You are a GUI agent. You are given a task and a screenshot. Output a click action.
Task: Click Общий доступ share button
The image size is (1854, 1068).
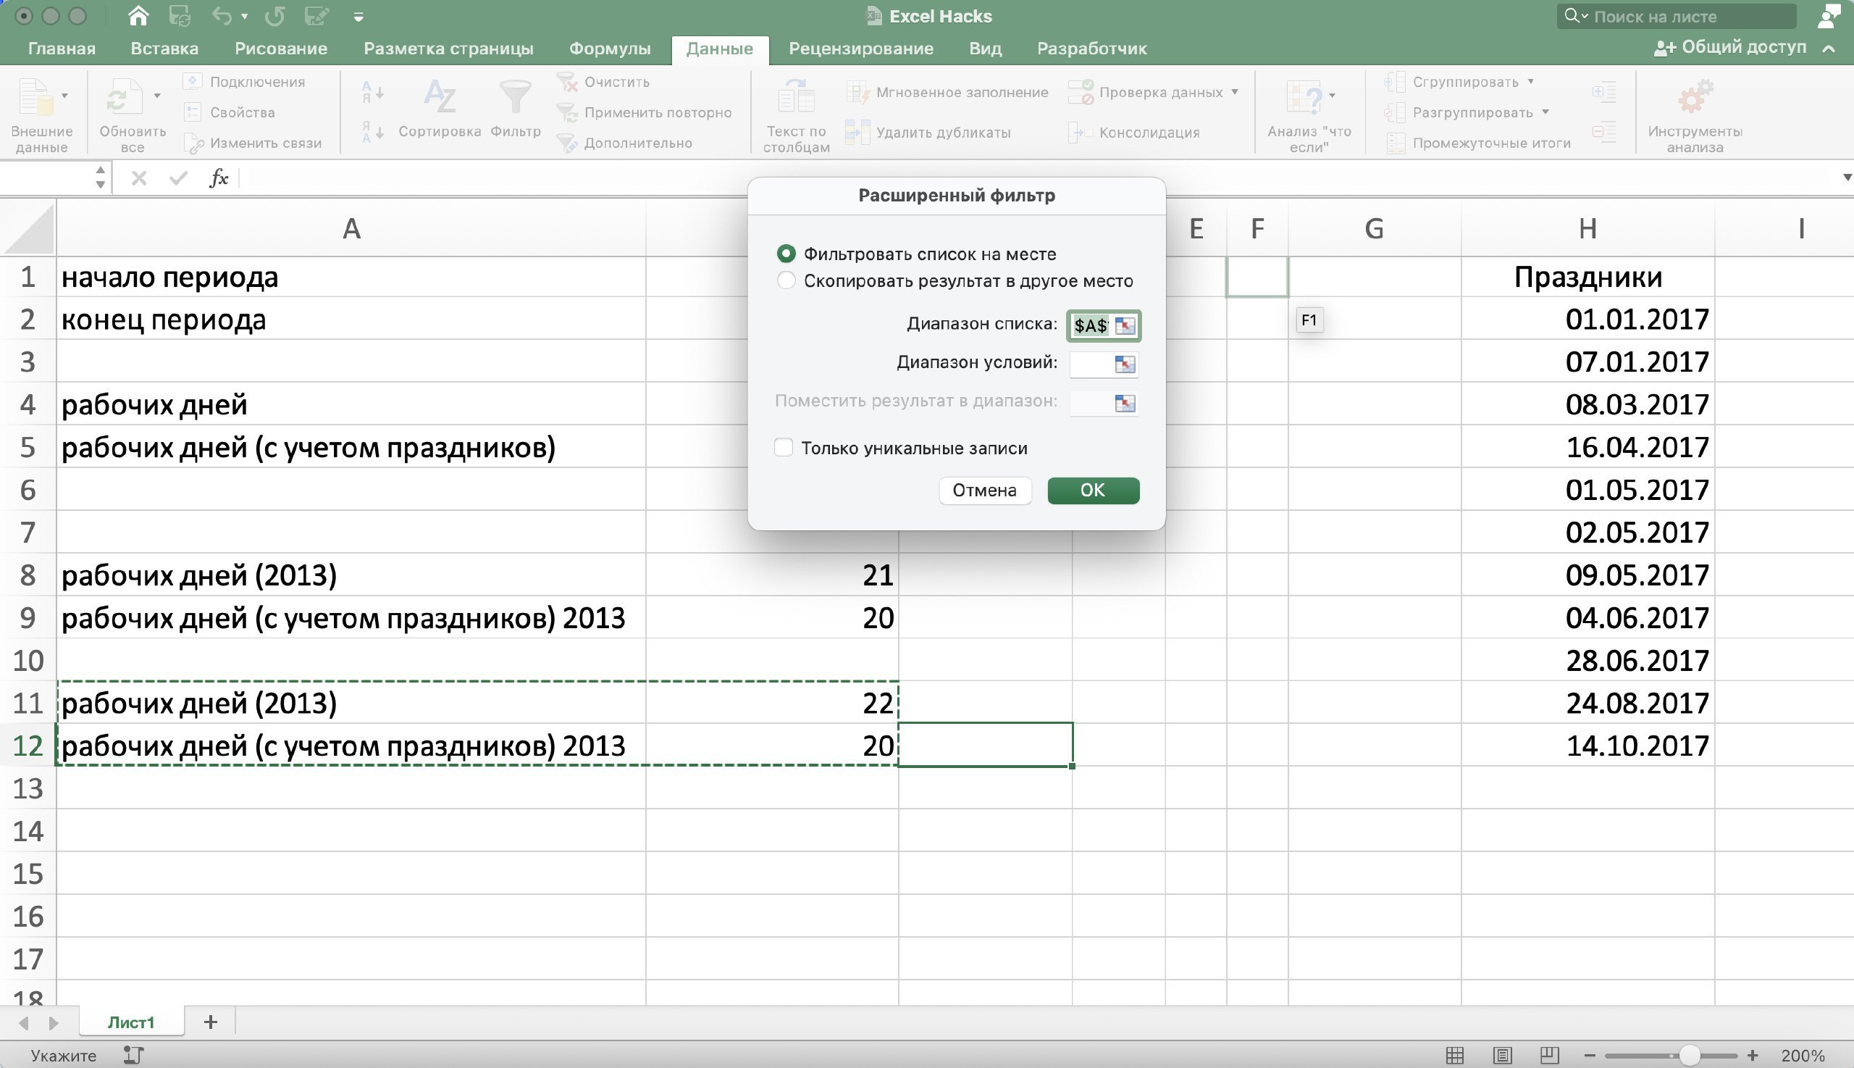pos(1730,48)
